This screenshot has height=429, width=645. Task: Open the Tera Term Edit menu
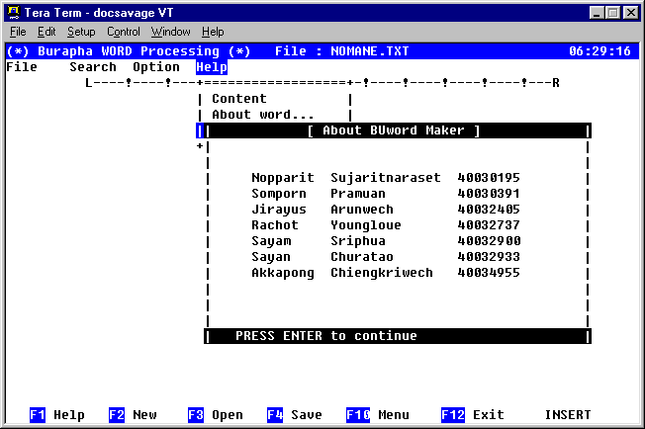46,32
